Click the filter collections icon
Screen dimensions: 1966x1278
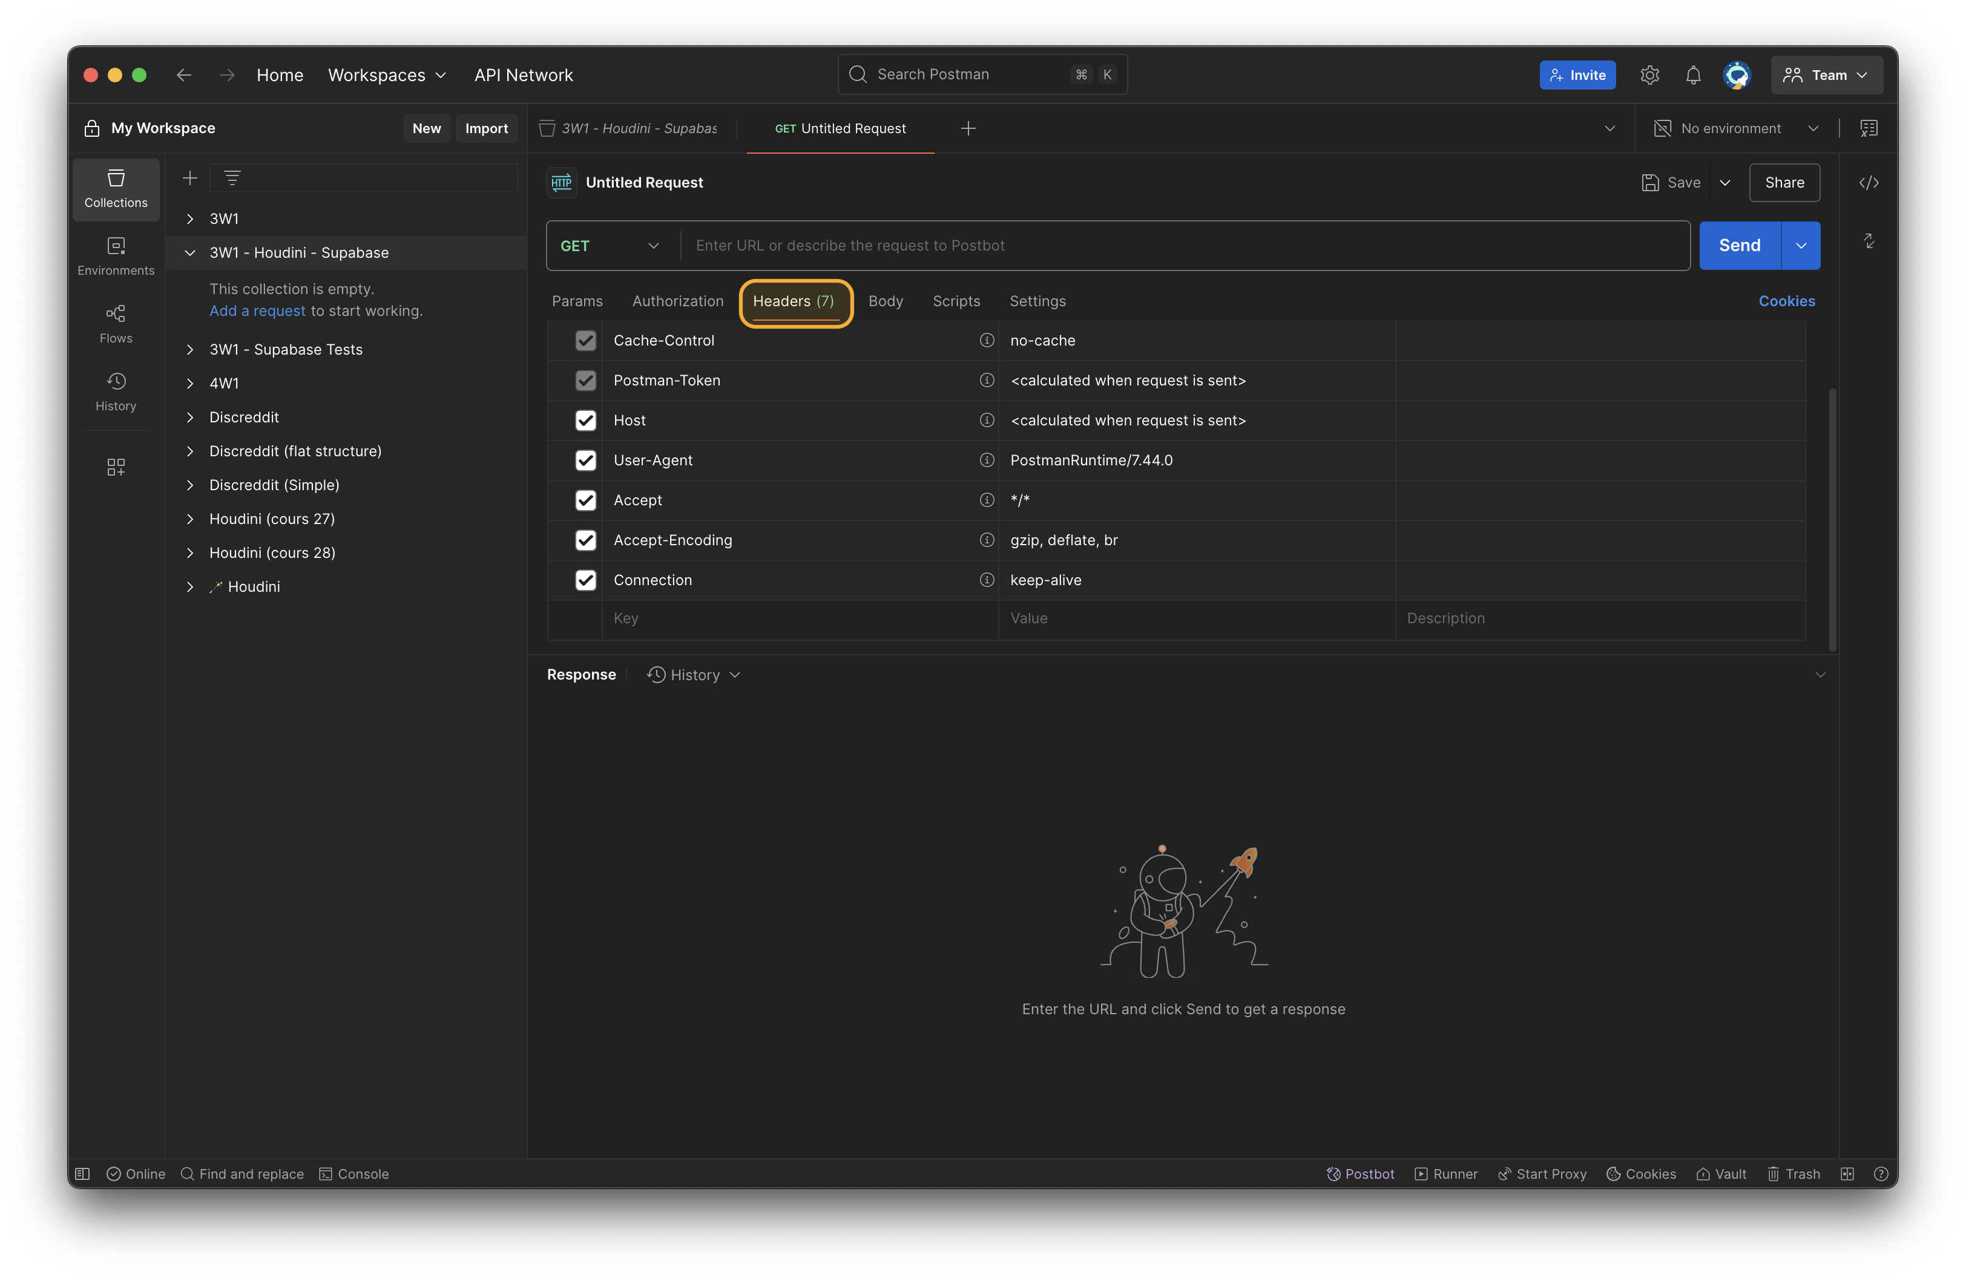pyautogui.click(x=232, y=177)
